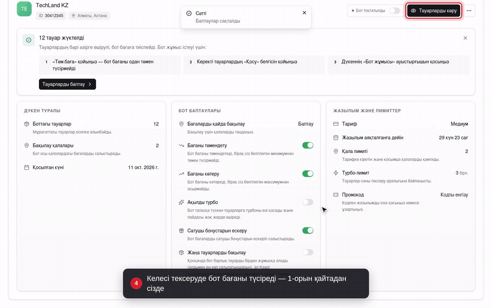Click the downward trend icon beside «Бағаны төмендету»
492x308 pixels.
181,145
